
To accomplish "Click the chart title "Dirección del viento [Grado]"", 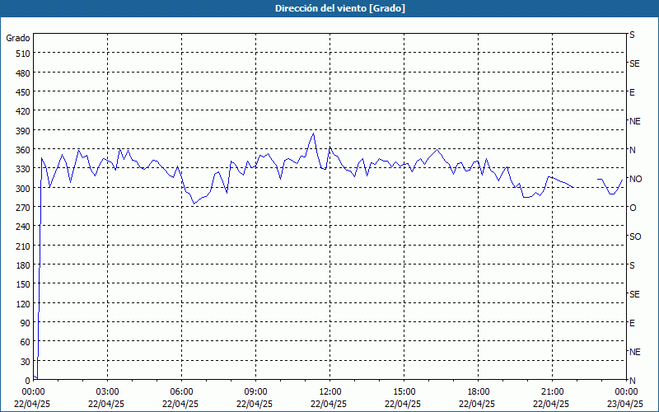I will tap(340, 8).
